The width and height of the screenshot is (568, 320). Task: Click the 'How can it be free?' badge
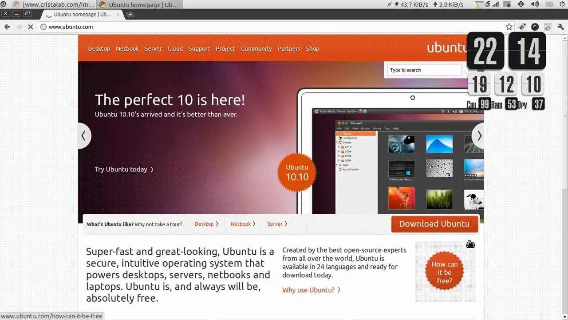tap(445, 270)
